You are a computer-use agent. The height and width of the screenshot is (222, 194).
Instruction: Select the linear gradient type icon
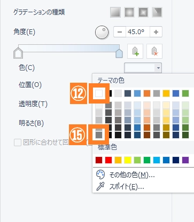115,12
